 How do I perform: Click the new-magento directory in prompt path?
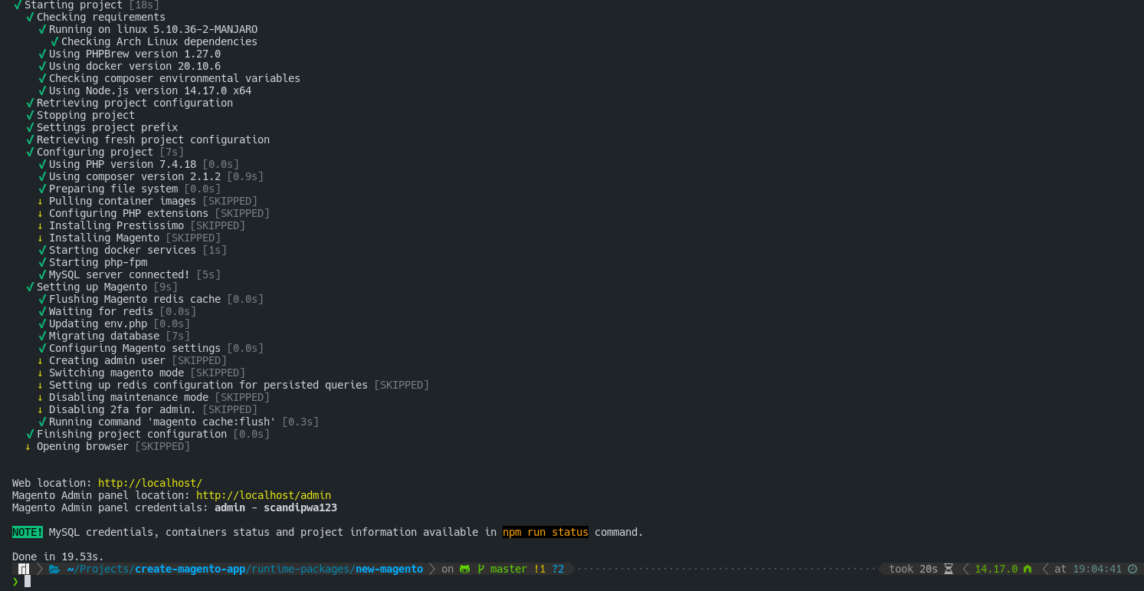click(x=389, y=569)
